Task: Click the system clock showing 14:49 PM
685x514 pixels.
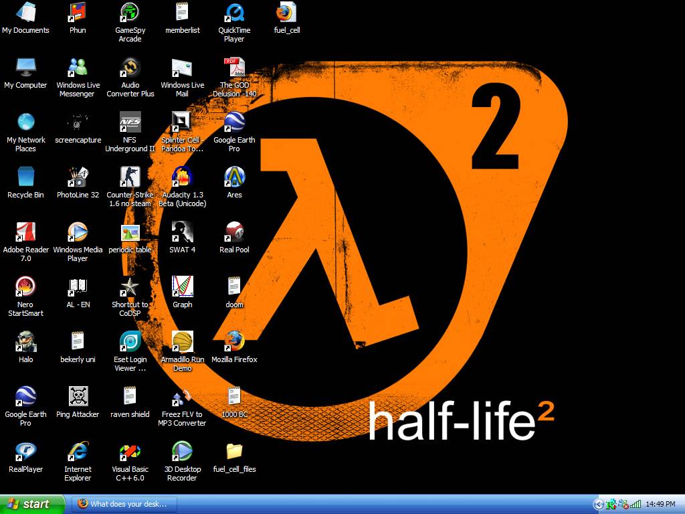Action: [x=660, y=504]
